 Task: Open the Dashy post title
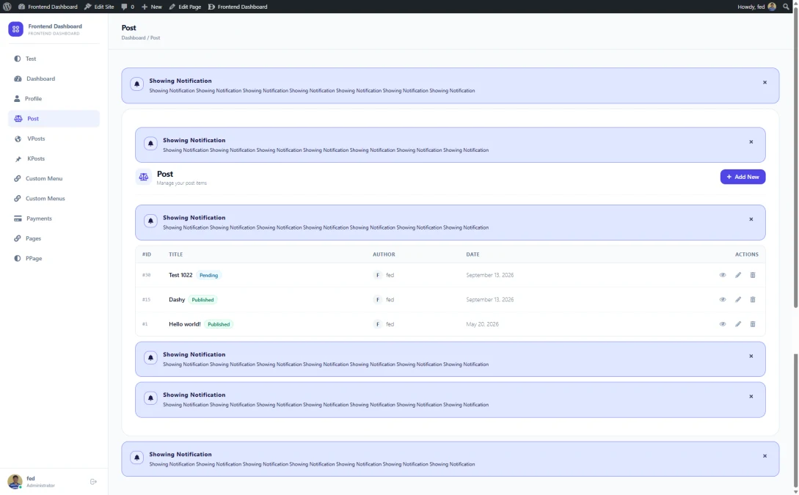[177, 299]
